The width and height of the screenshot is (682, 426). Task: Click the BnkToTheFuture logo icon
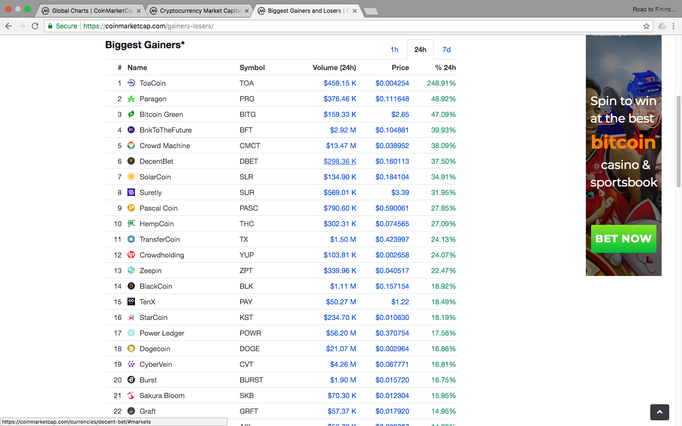click(131, 130)
